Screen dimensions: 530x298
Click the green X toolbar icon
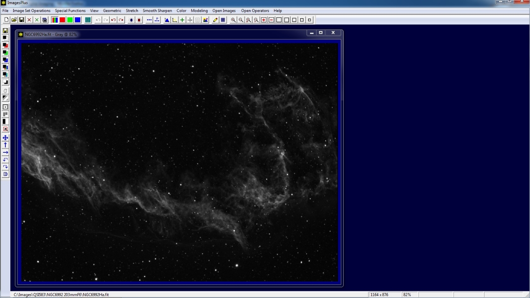pyautogui.click(x=37, y=20)
